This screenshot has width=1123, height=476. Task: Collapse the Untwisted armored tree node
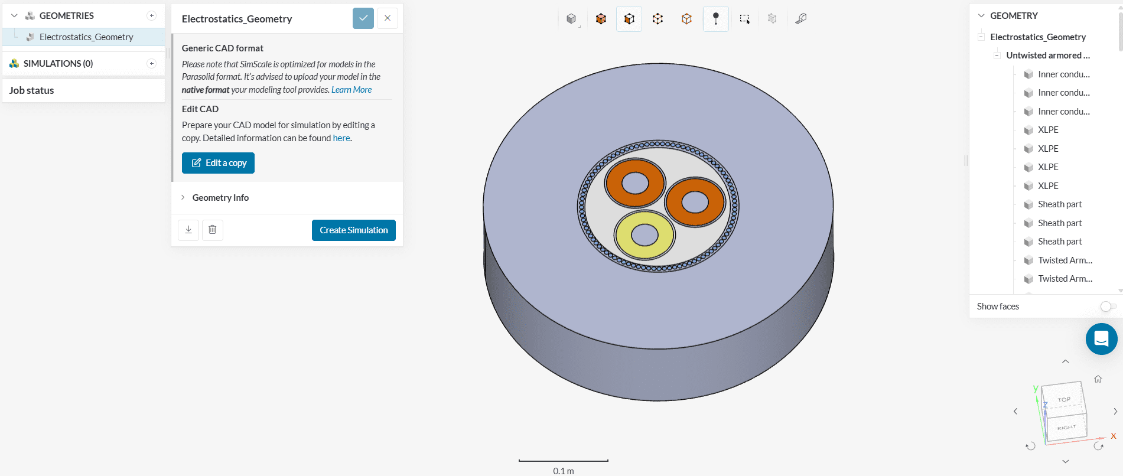click(997, 56)
